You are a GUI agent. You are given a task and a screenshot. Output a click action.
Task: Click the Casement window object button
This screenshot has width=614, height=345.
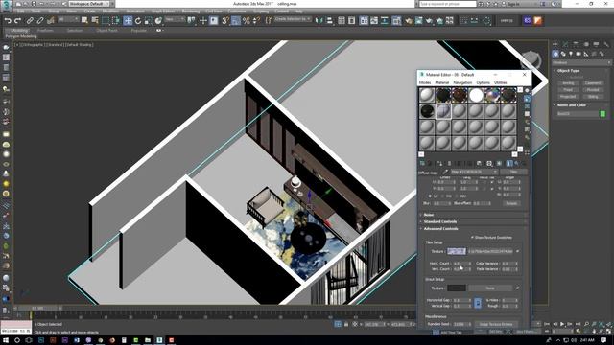click(x=593, y=83)
